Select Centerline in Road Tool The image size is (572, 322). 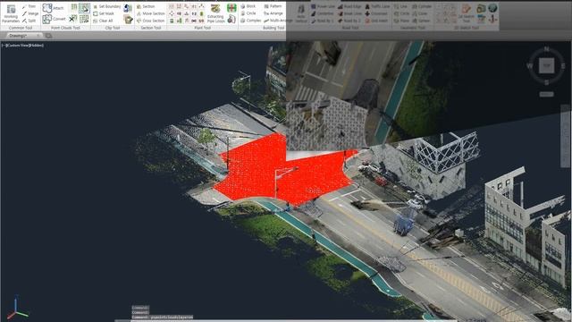click(x=322, y=13)
